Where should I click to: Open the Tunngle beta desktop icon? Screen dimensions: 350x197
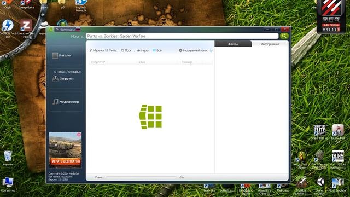(x=26, y=4)
